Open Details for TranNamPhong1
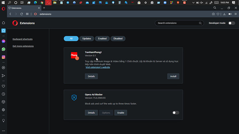 (x=91, y=76)
